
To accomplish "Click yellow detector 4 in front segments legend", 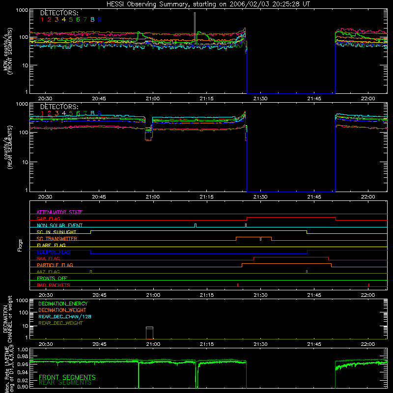I will [x=64, y=20].
